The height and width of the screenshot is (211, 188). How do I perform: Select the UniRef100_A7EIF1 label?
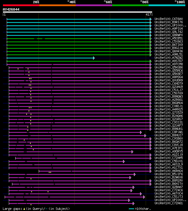click(x=169, y=148)
